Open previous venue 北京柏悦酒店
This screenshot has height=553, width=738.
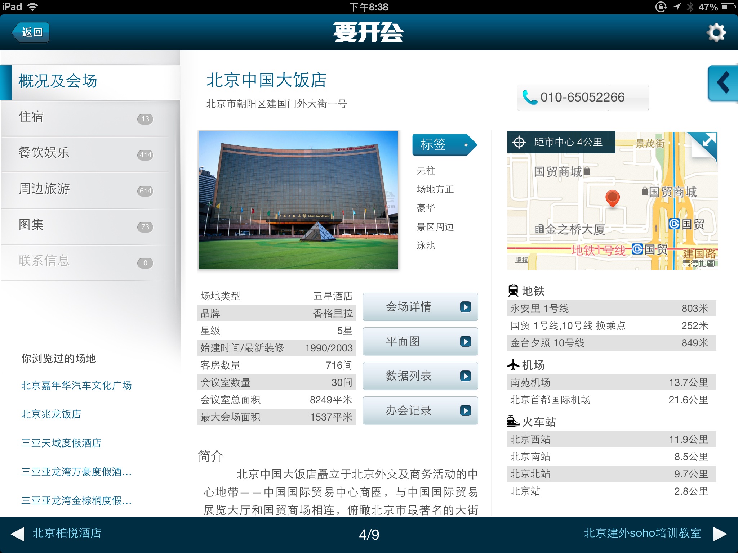click(x=67, y=533)
